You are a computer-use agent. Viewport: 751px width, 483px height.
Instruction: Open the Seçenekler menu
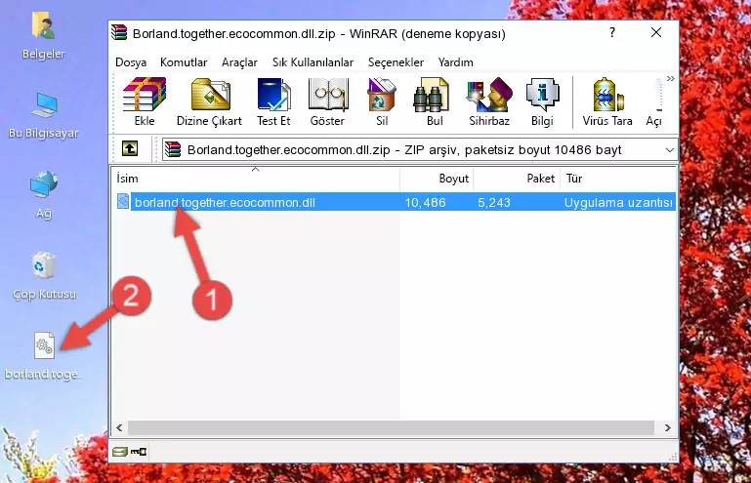click(x=396, y=62)
